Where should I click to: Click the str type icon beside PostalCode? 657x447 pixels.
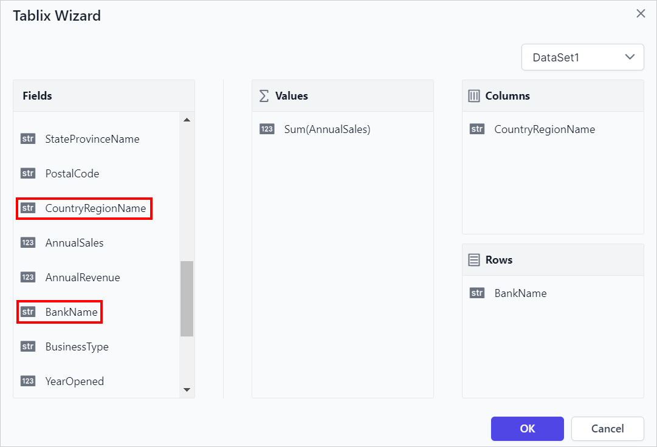(x=27, y=173)
